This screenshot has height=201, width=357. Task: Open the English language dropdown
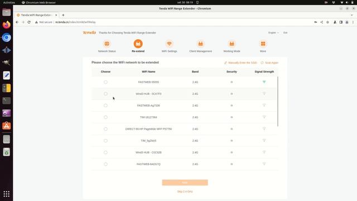(273, 33)
